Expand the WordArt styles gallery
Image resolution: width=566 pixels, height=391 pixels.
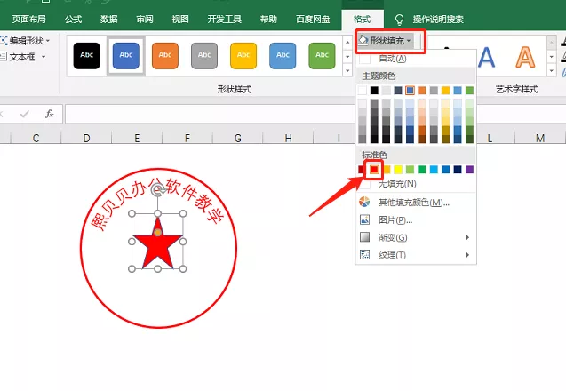pos(551,70)
